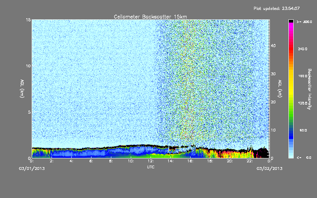Click the '120.0' colorbar label
This screenshot has height=198, width=317.
click(x=303, y=103)
